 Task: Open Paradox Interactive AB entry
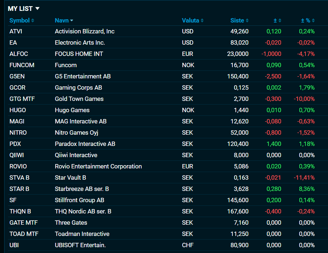(x=85, y=144)
